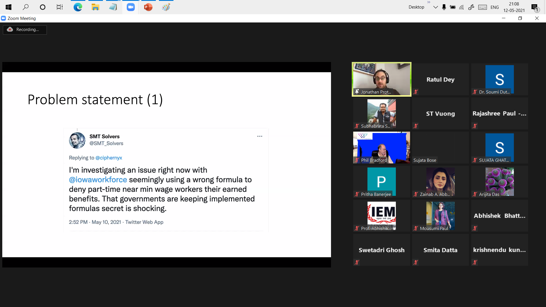Click the Sujata Bose name label
The image size is (546, 307).
pyautogui.click(x=425, y=160)
